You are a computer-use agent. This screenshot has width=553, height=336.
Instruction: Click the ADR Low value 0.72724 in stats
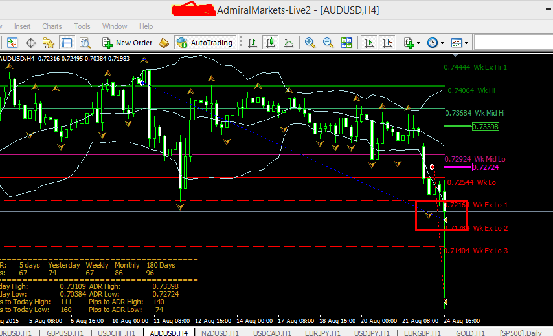pos(166,294)
